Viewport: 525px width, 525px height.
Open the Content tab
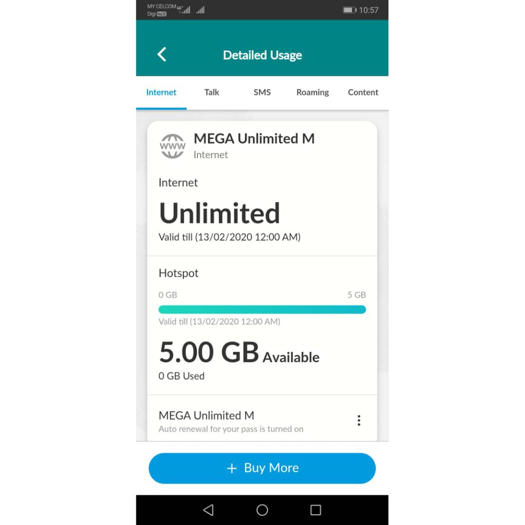(363, 92)
